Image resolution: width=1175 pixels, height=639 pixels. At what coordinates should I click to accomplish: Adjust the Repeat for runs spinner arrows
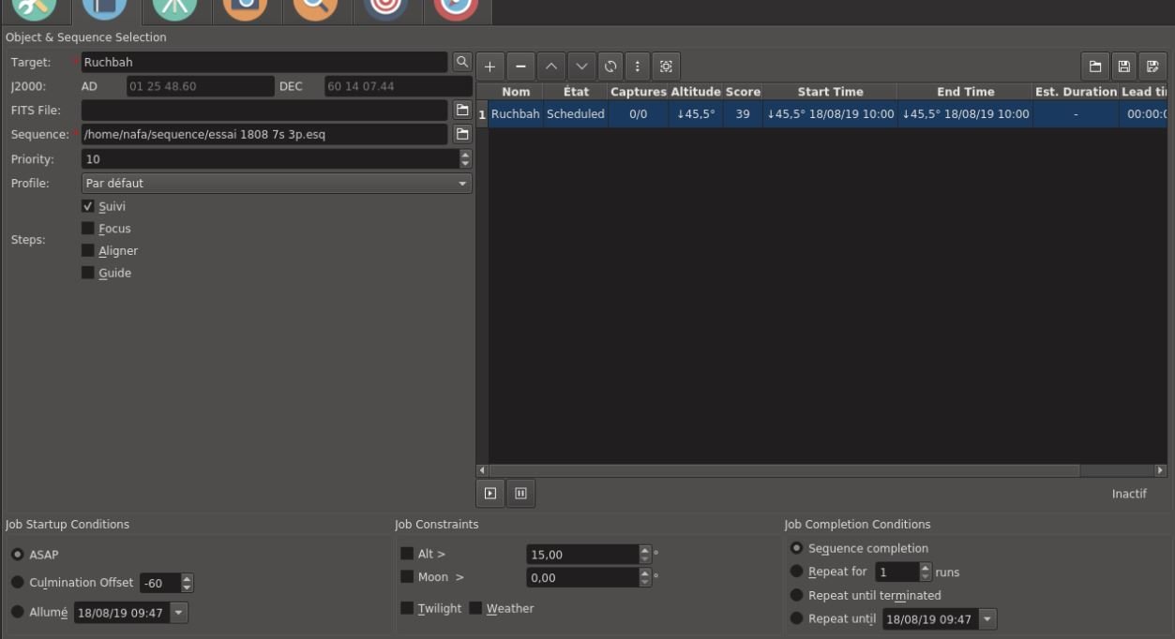(926, 572)
